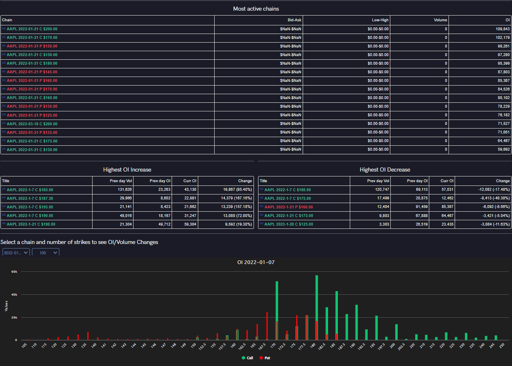Open AAPL 2022-1-21 C $175.00 in Highest OI Decrease
The image size is (512, 366).
[288, 215]
